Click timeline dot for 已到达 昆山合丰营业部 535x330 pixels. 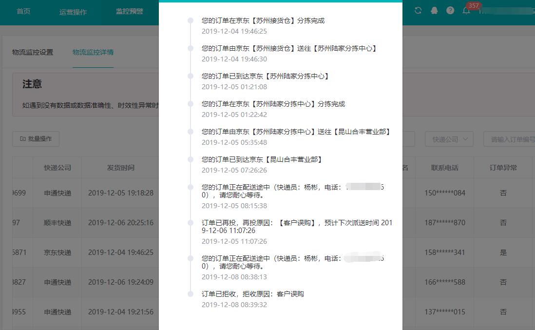click(x=191, y=159)
